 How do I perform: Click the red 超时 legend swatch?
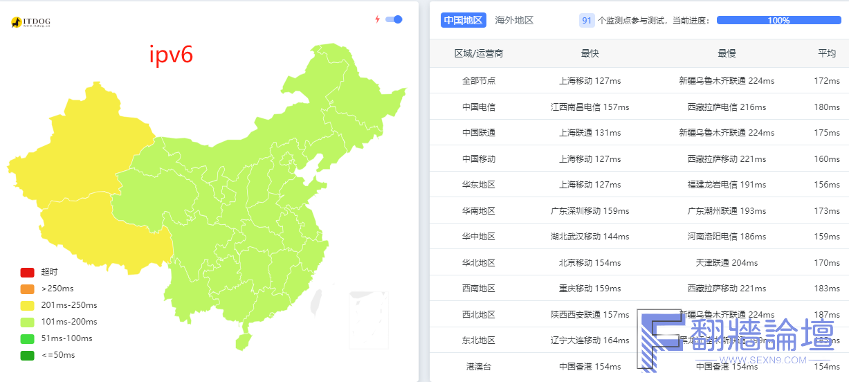click(27, 272)
